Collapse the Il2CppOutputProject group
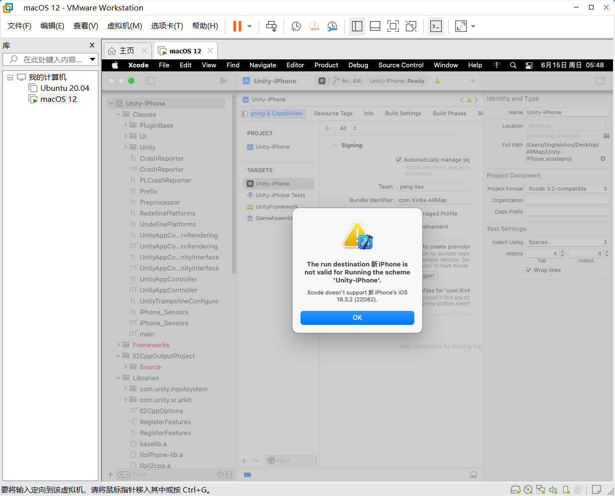 [x=118, y=356]
